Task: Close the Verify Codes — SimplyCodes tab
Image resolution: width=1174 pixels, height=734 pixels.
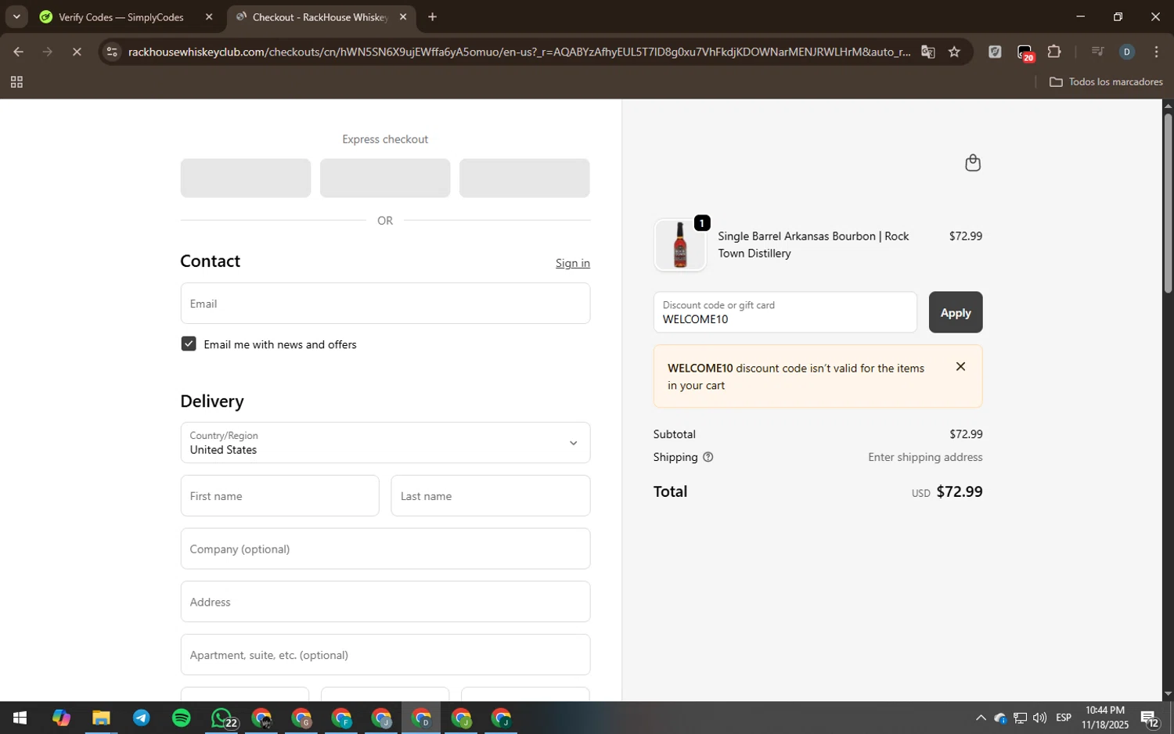Action: pos(209,17)
